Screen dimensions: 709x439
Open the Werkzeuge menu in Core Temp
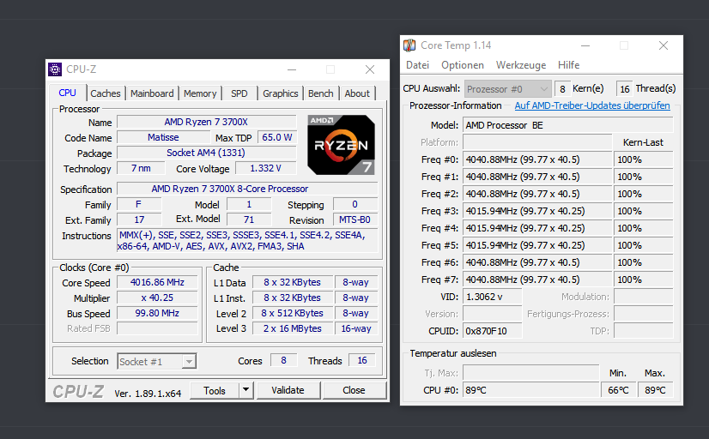521,65
